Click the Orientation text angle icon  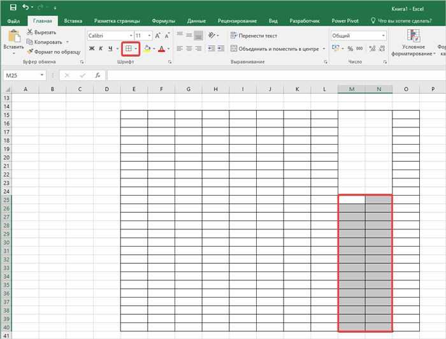(x=212, y=35)
